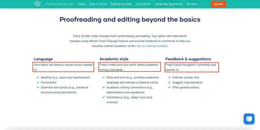This screenshot has height=130, width=260.
Task: Click the checkmark beside Spelling
Action: pyautogui.click(x=38, y=77)
